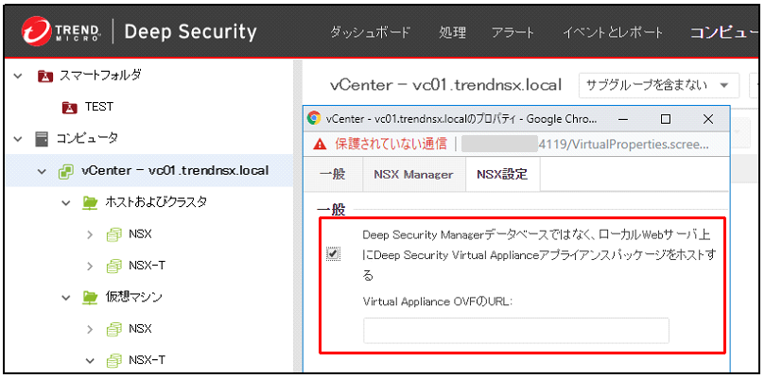Click the TEST folder icon
Image resolution: width=765 pixels, height=379 pixels.
tap(70, 107)
